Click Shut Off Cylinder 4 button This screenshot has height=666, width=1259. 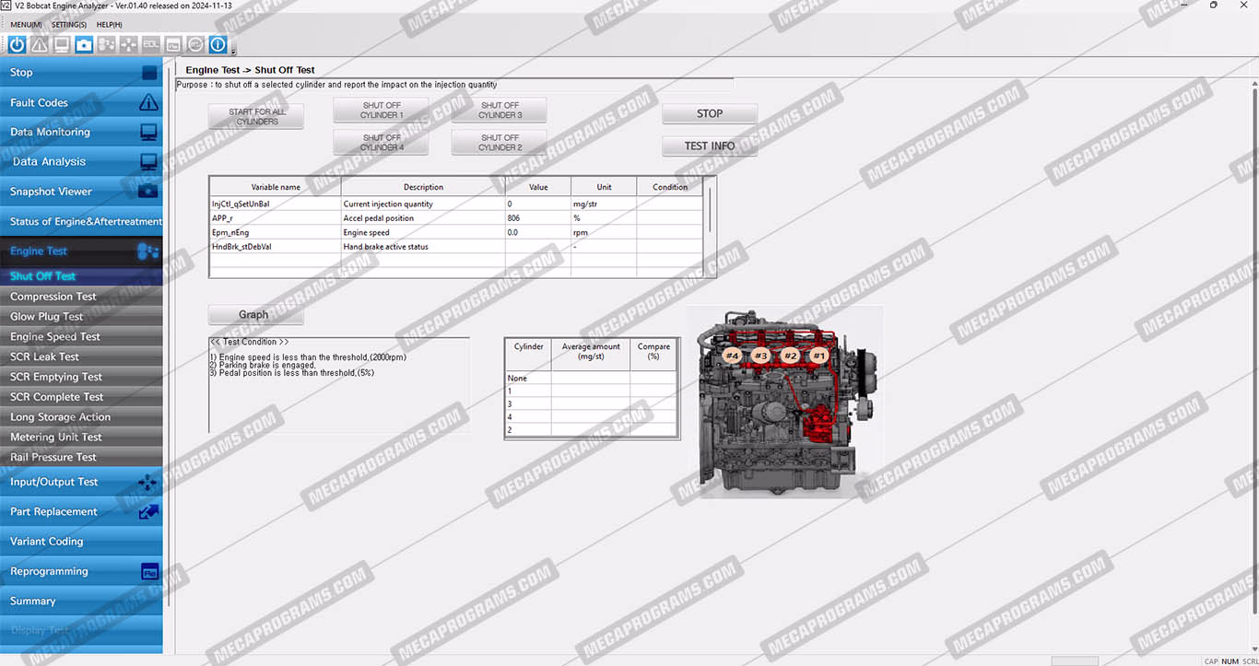381,142
